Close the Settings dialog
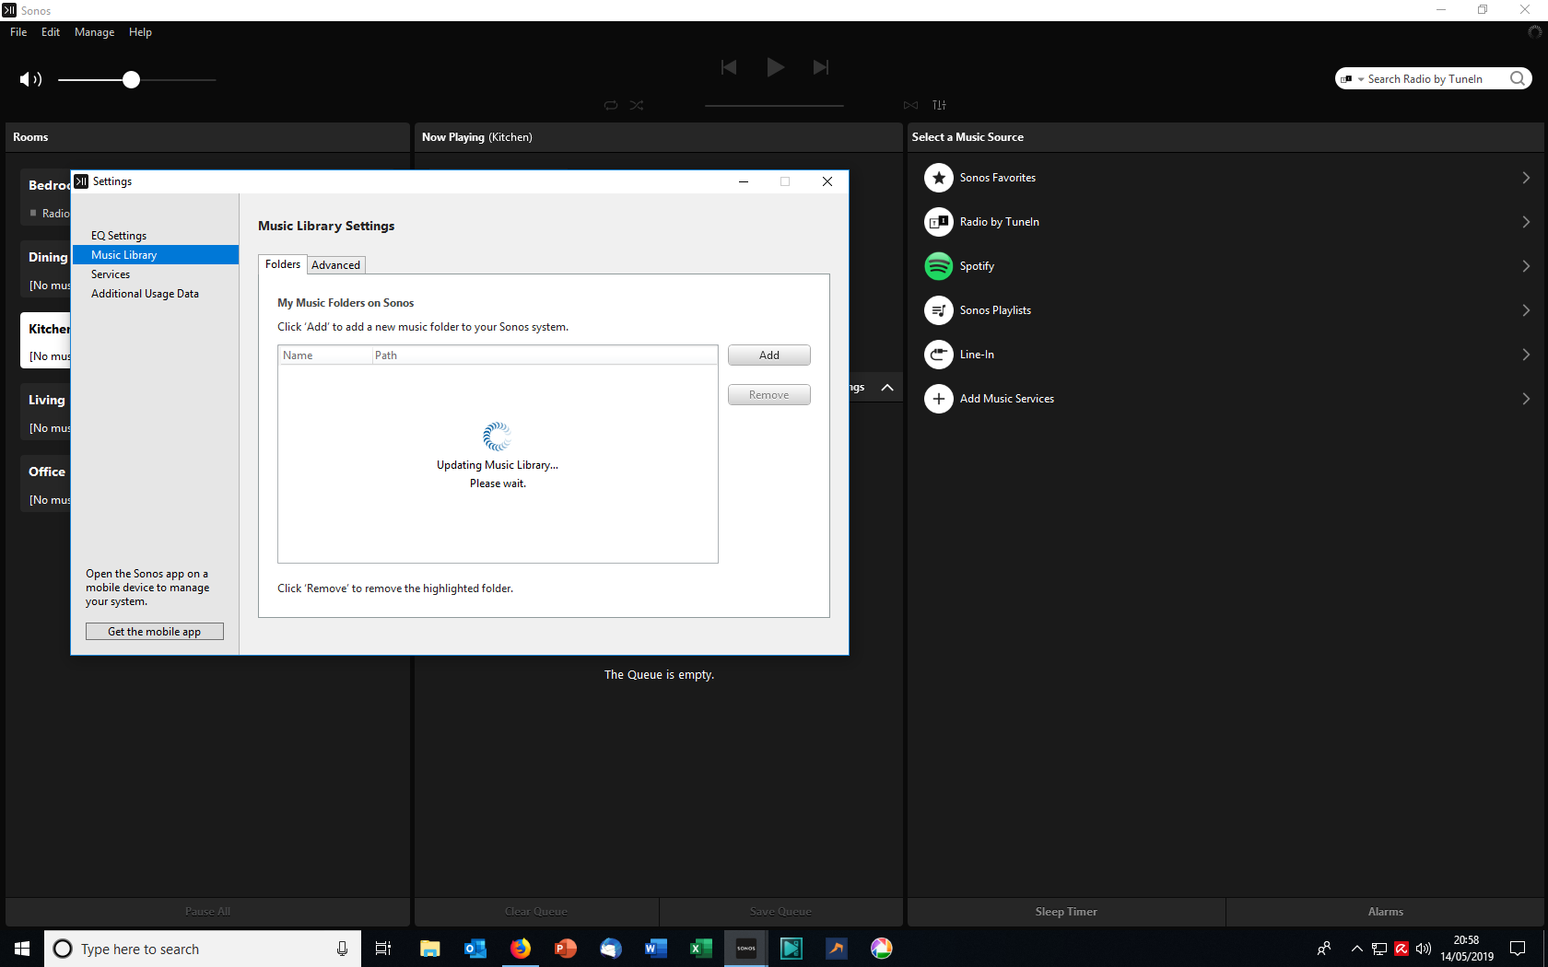 tap(827, 181)
